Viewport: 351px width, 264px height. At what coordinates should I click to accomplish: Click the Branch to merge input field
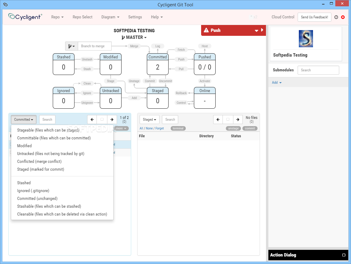click(95, 46)
